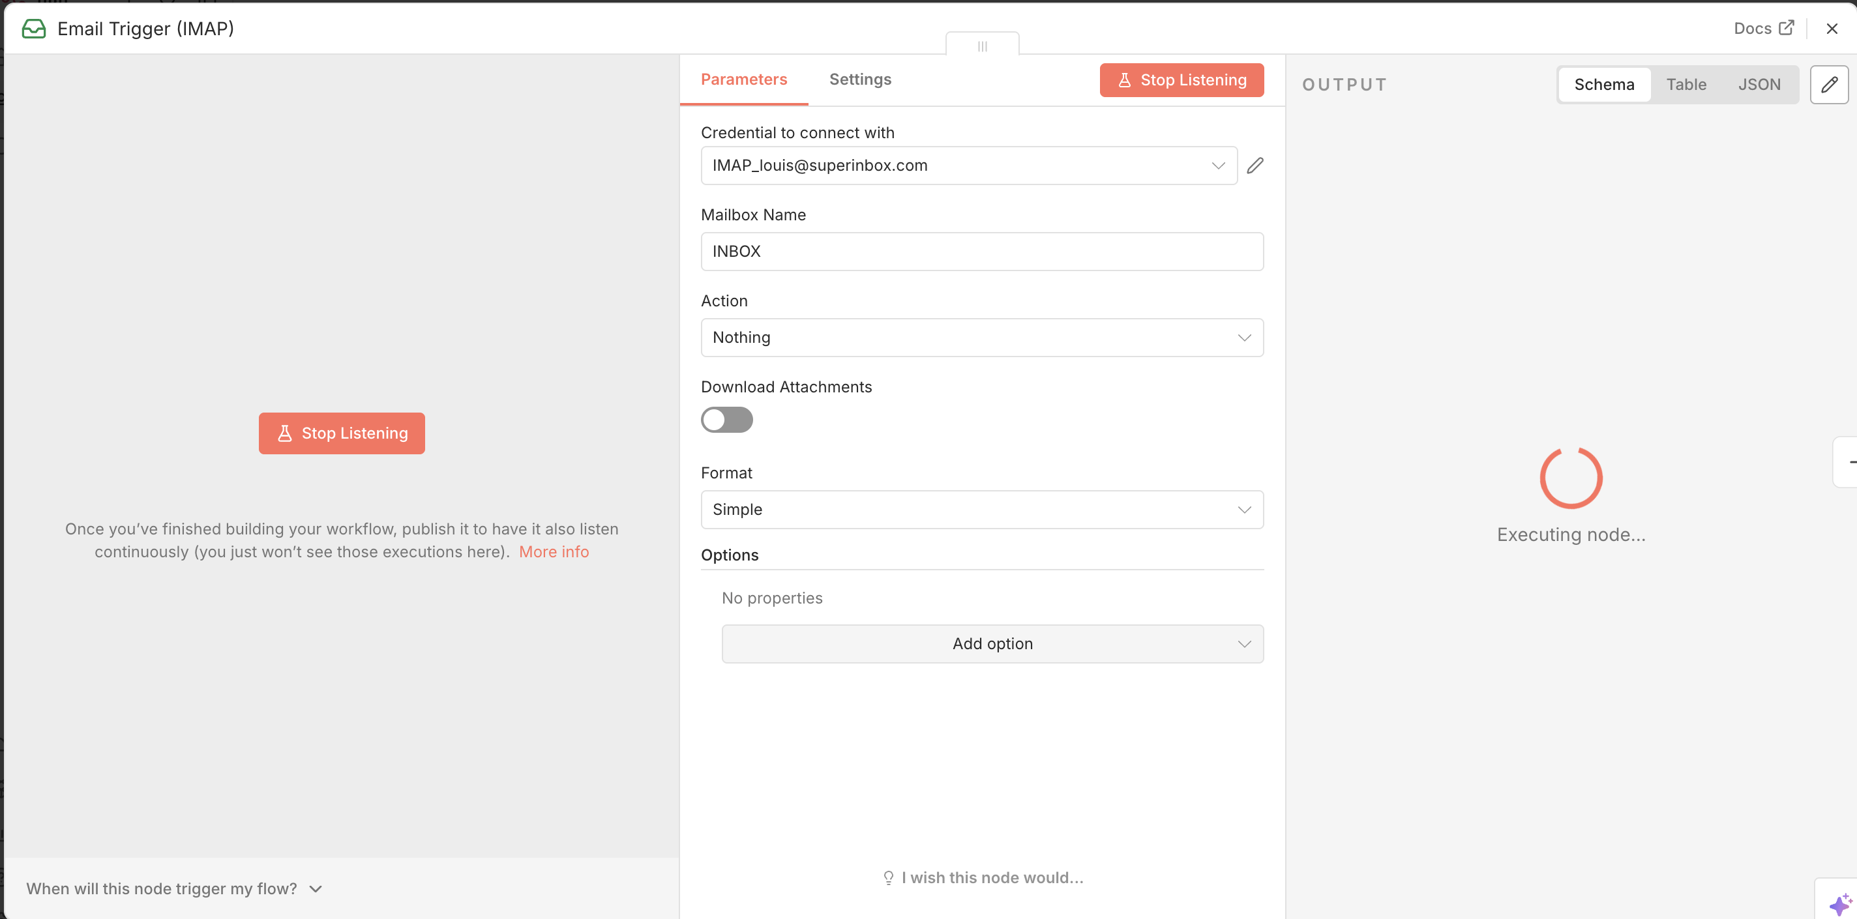Open Docs external link icon
The width and height of the screenshot is (1857, 919).
[1787, 28]
